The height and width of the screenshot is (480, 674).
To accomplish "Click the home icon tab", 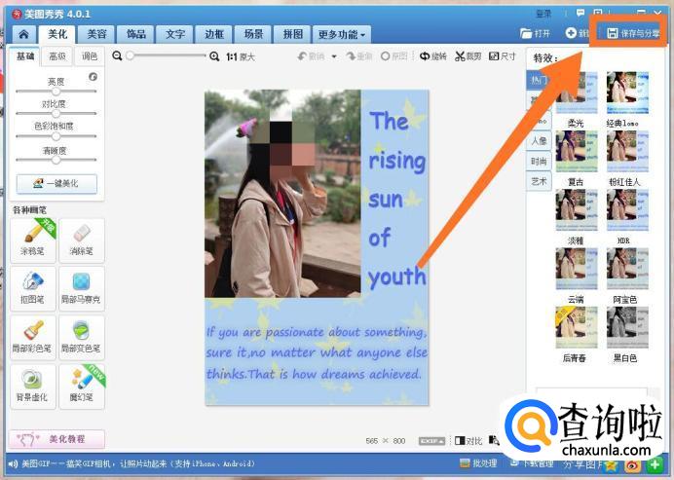I will [23, 34].
